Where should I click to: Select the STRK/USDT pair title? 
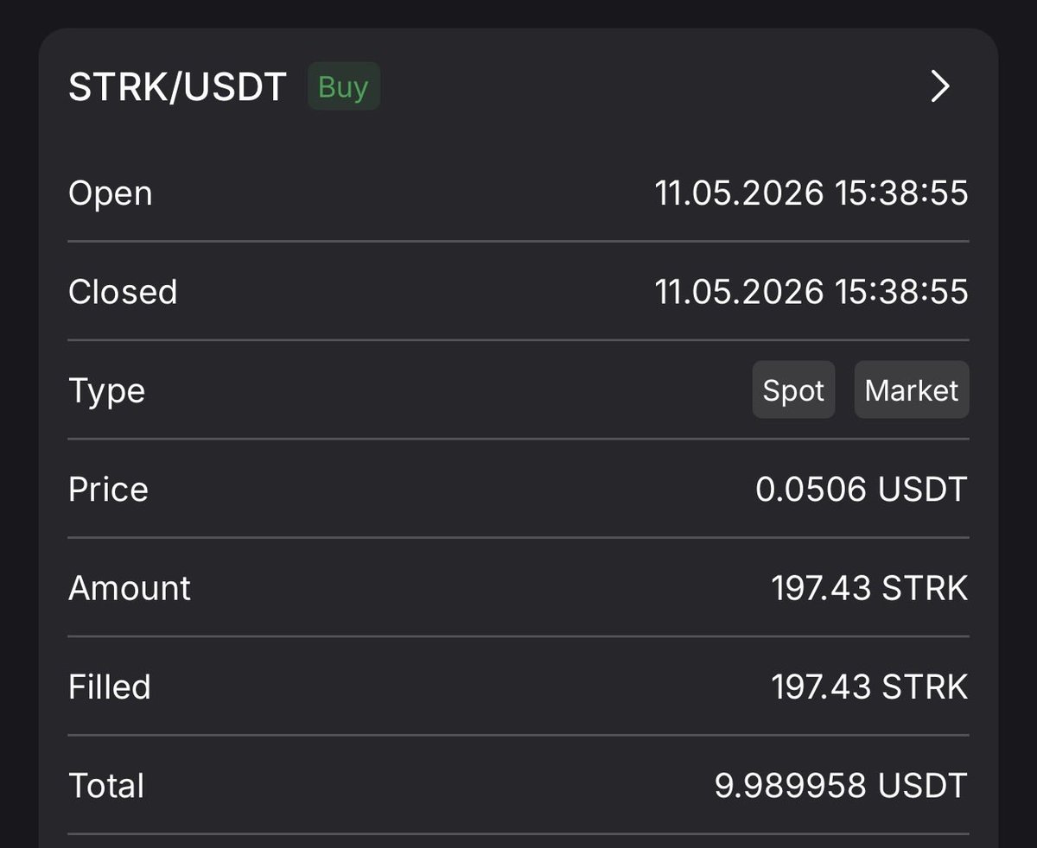pos(177,87)
